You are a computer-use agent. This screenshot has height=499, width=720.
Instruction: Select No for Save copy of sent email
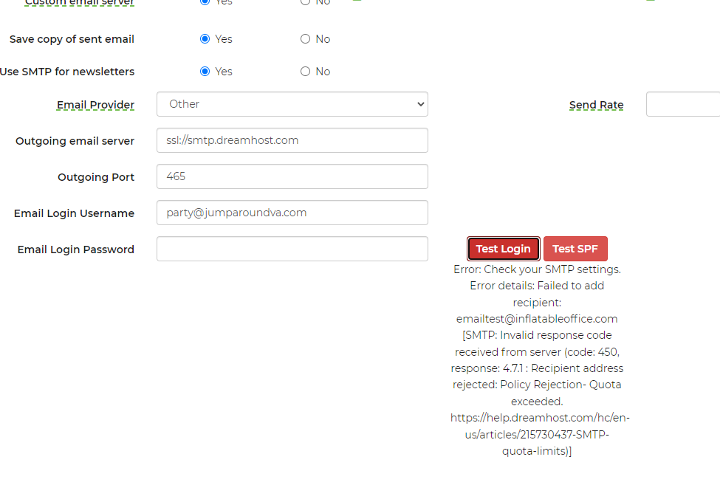pos(305,39)
